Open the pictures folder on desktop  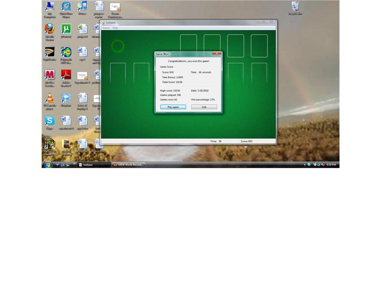pyautogui.click(x=66, y=147)
